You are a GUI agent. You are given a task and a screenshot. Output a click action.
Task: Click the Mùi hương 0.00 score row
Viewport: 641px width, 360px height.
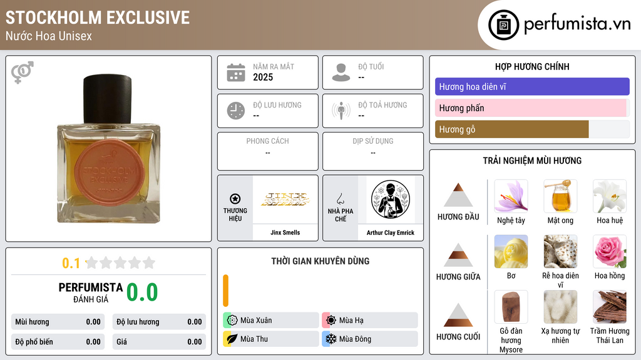58,322
